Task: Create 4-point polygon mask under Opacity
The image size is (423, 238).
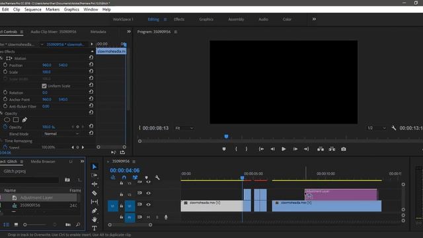Action: point(16,120)
